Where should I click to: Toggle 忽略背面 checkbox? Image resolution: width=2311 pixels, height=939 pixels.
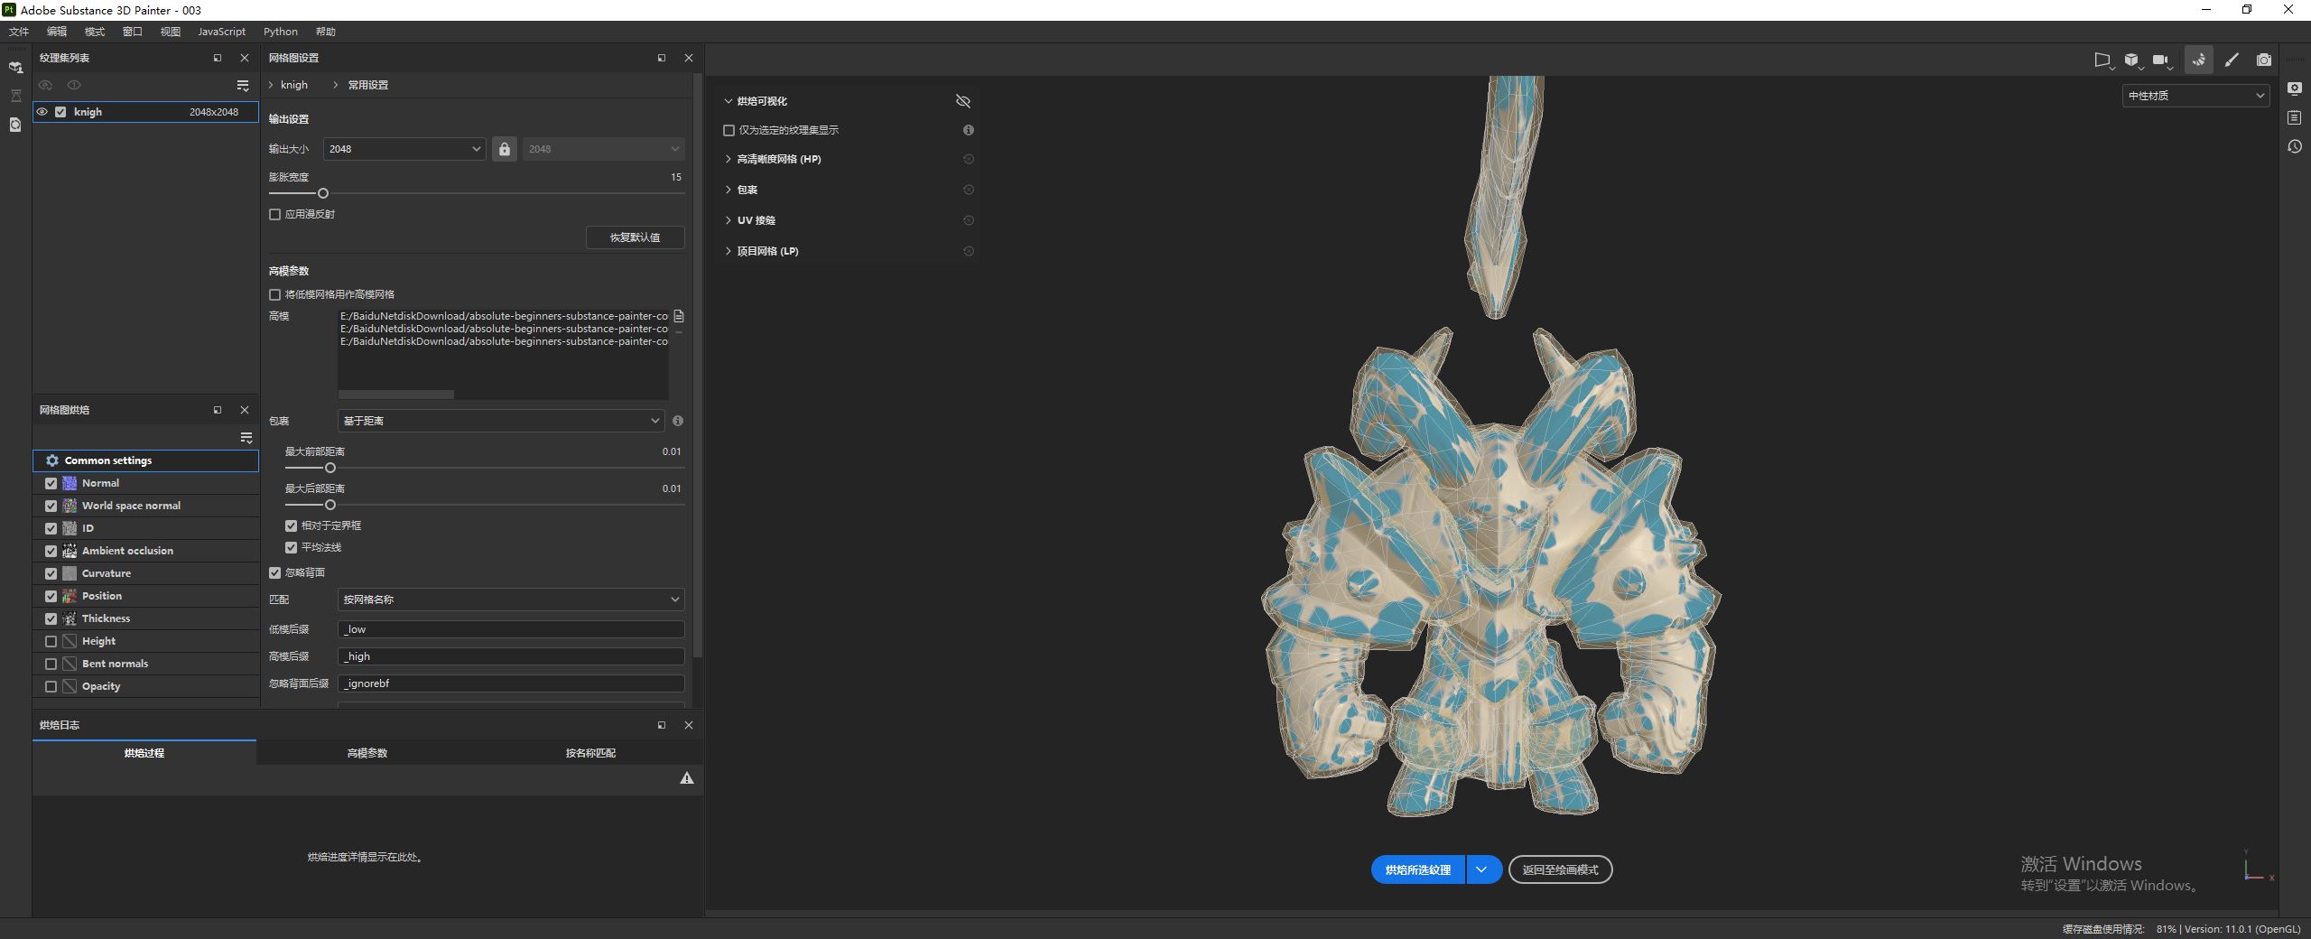pyautogui.click(x=274, y=572)
